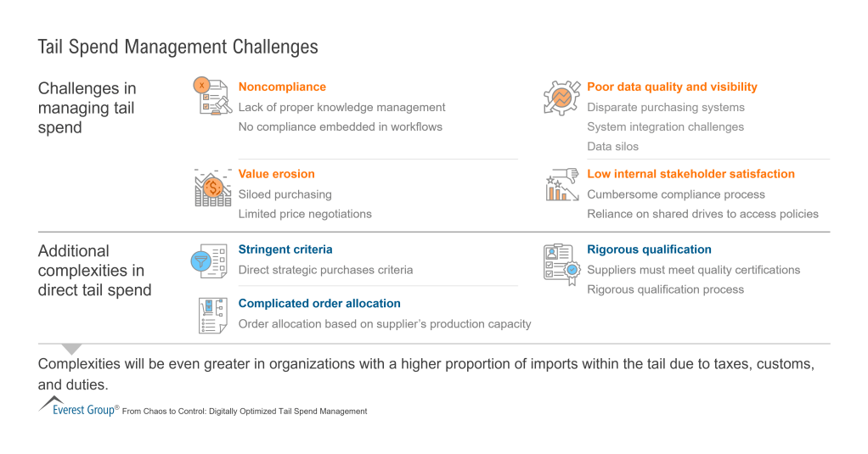The image size is (868, 454).
Task: Click the Challenges in managing tail spend label
Action: [87, 108]
